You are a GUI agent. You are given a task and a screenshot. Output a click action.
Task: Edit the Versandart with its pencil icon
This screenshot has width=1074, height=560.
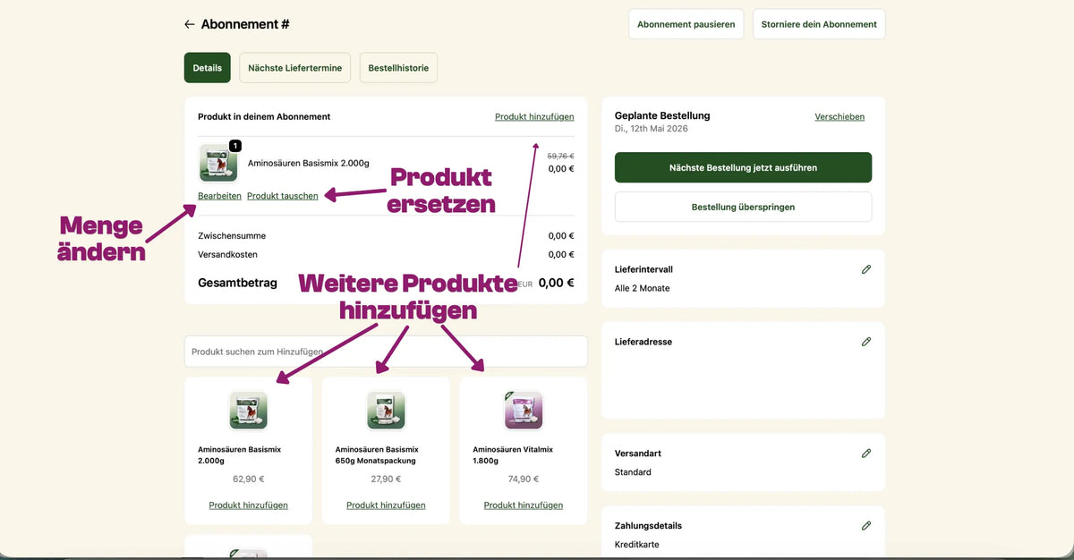[x=865, y=454]
